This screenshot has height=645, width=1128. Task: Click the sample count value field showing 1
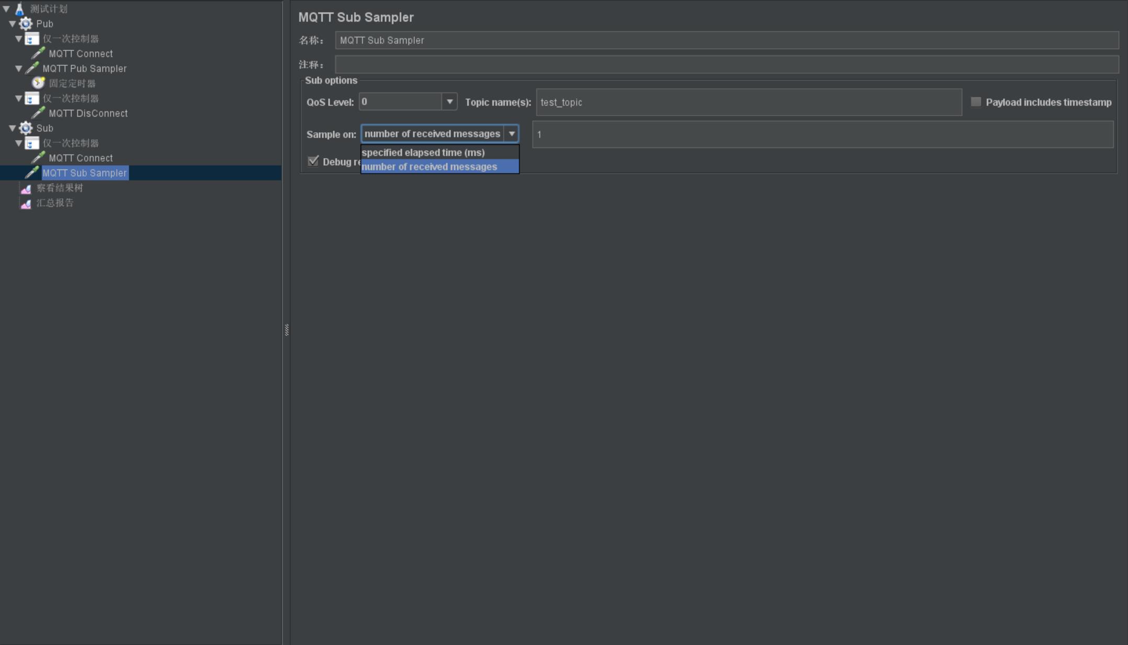point(823,134)
